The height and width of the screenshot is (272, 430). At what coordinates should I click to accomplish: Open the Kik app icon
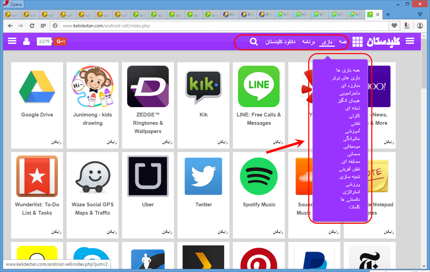click(x=203, y=86)
